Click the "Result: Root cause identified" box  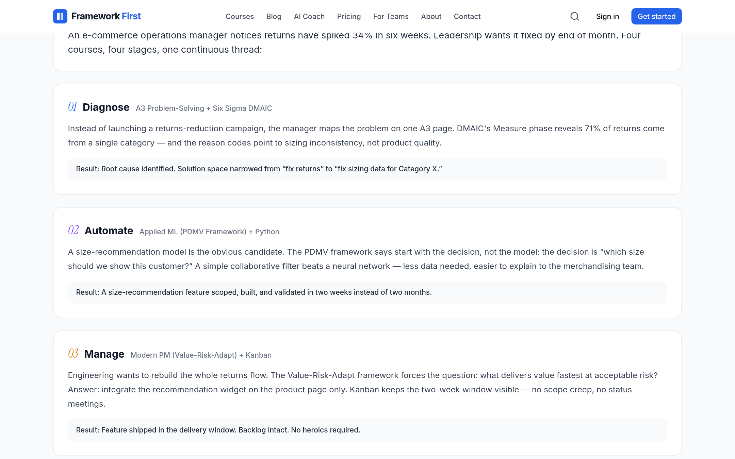(367, 169)
